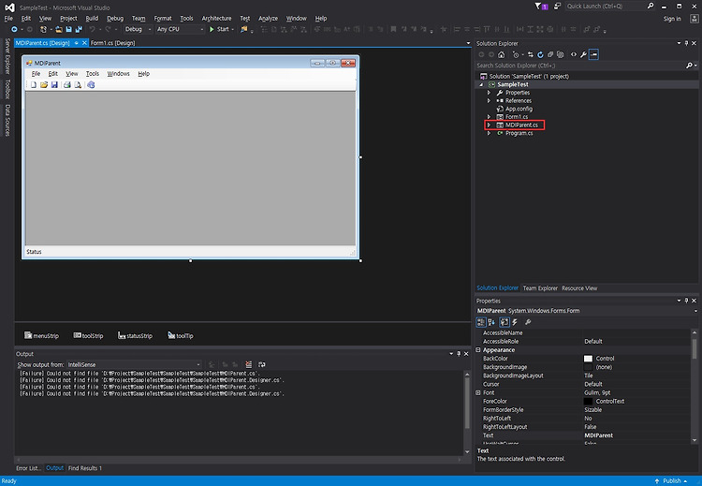Expand Properties node in Solution Explorer
This screenshot has width=702, height=486.
489,93
